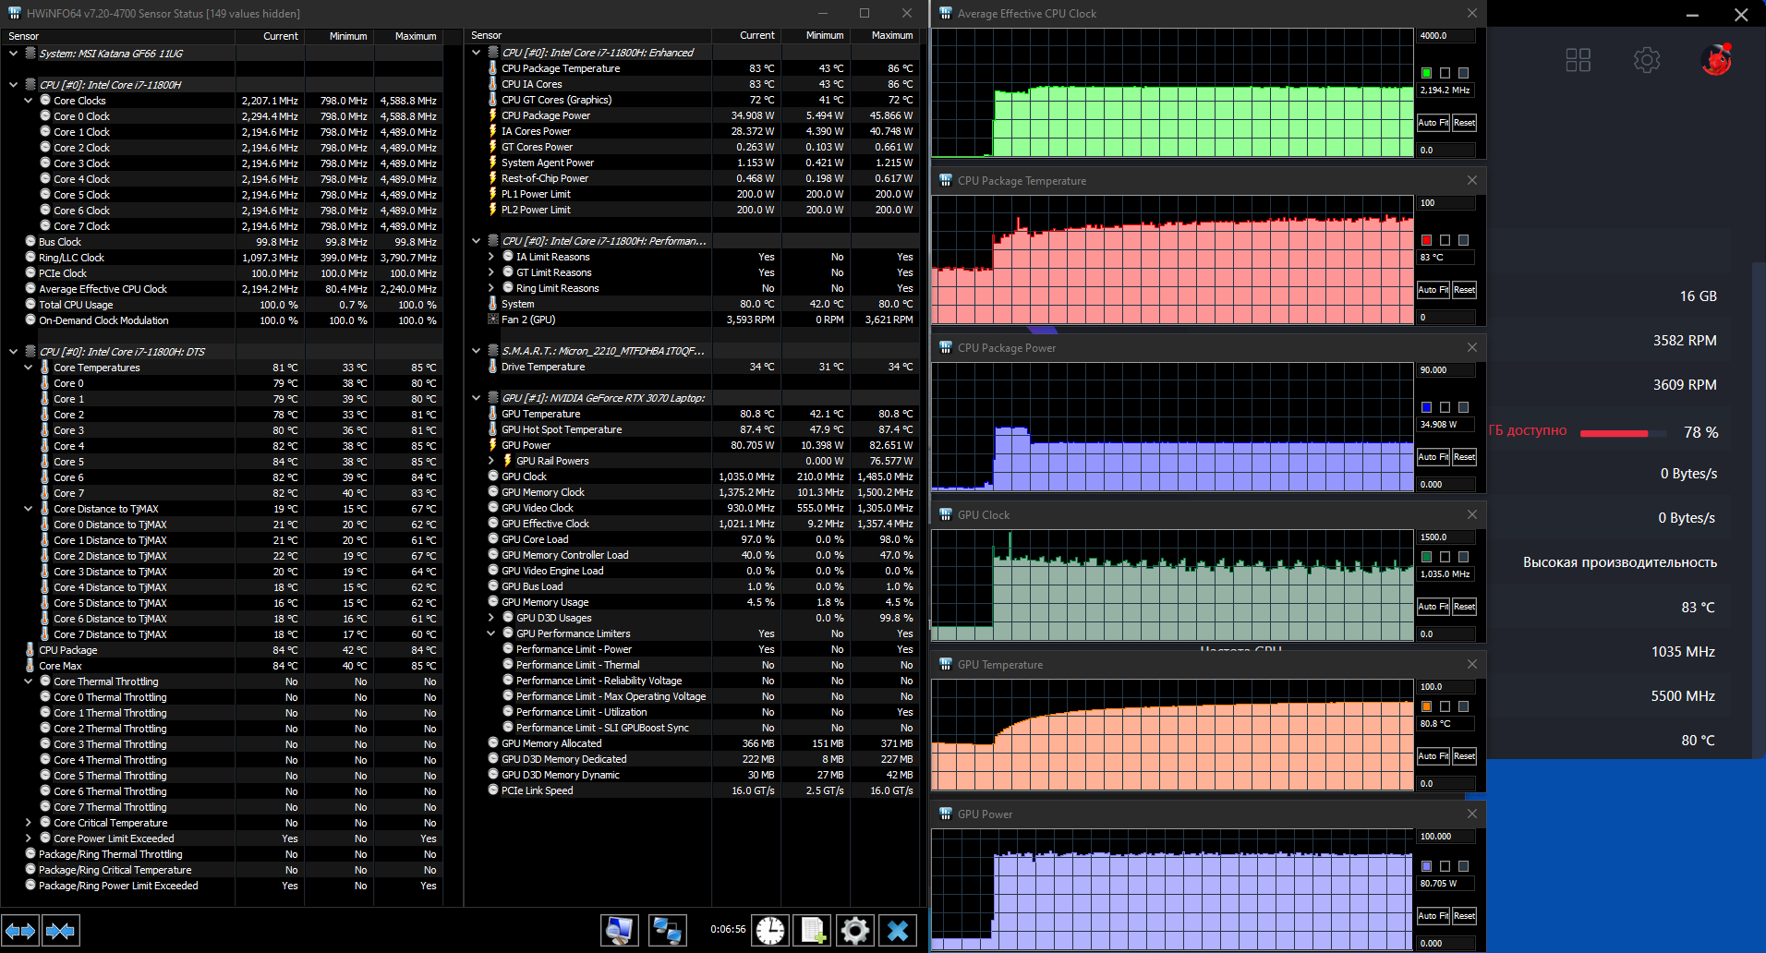Click the red dragon avatar icon
The image size is (1766, 953).
tap(1716, 60)
